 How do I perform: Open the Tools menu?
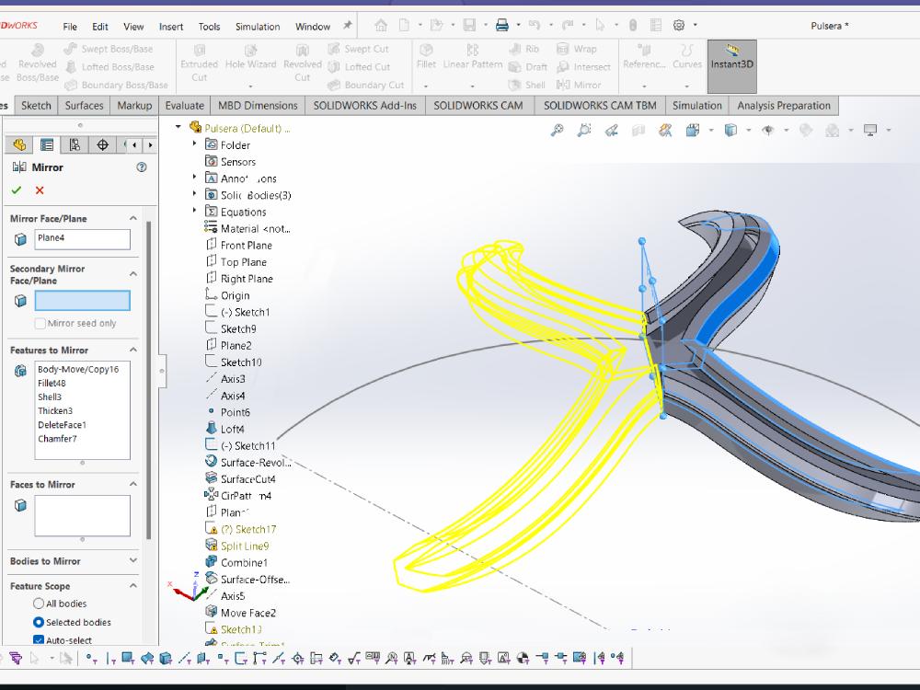click(x=209, y=27)
